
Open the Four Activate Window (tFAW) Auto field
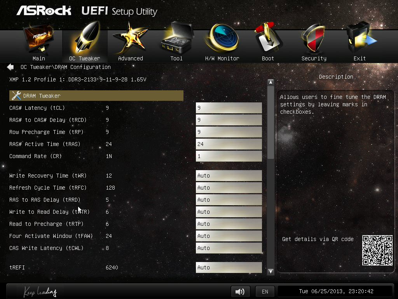point(229,236)
